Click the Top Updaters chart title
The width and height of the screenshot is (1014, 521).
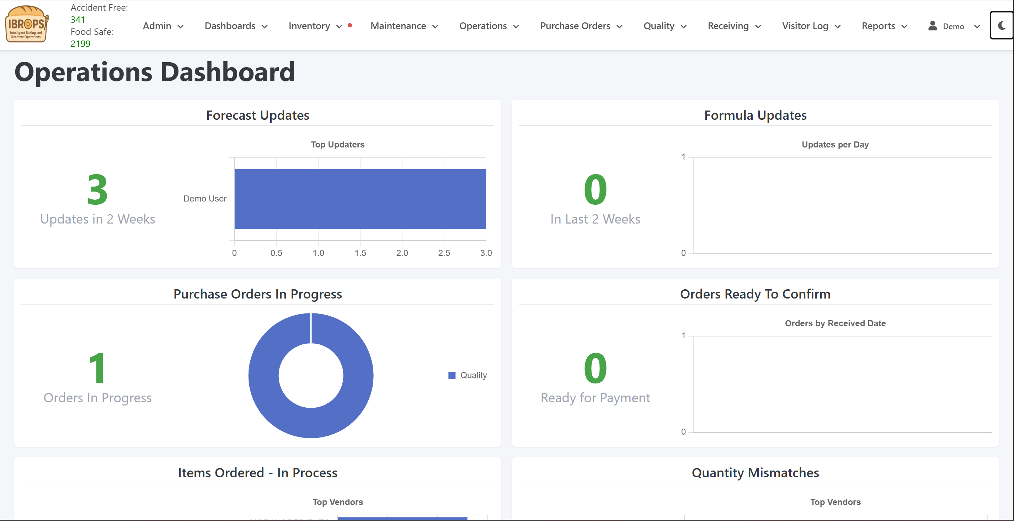338,144
